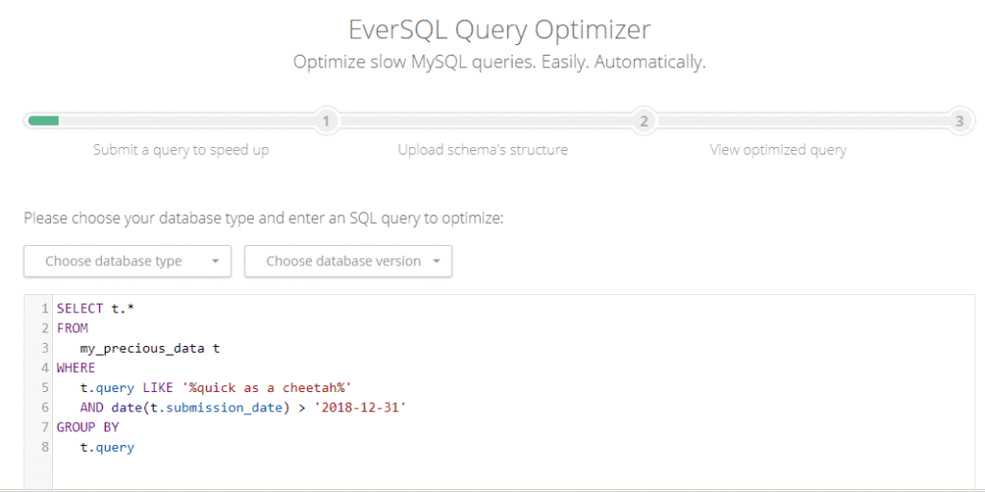This screenshot has height=492, width=985.
Task: Place cursor on SELECT t.* line
Action: (x=95, y=308)
